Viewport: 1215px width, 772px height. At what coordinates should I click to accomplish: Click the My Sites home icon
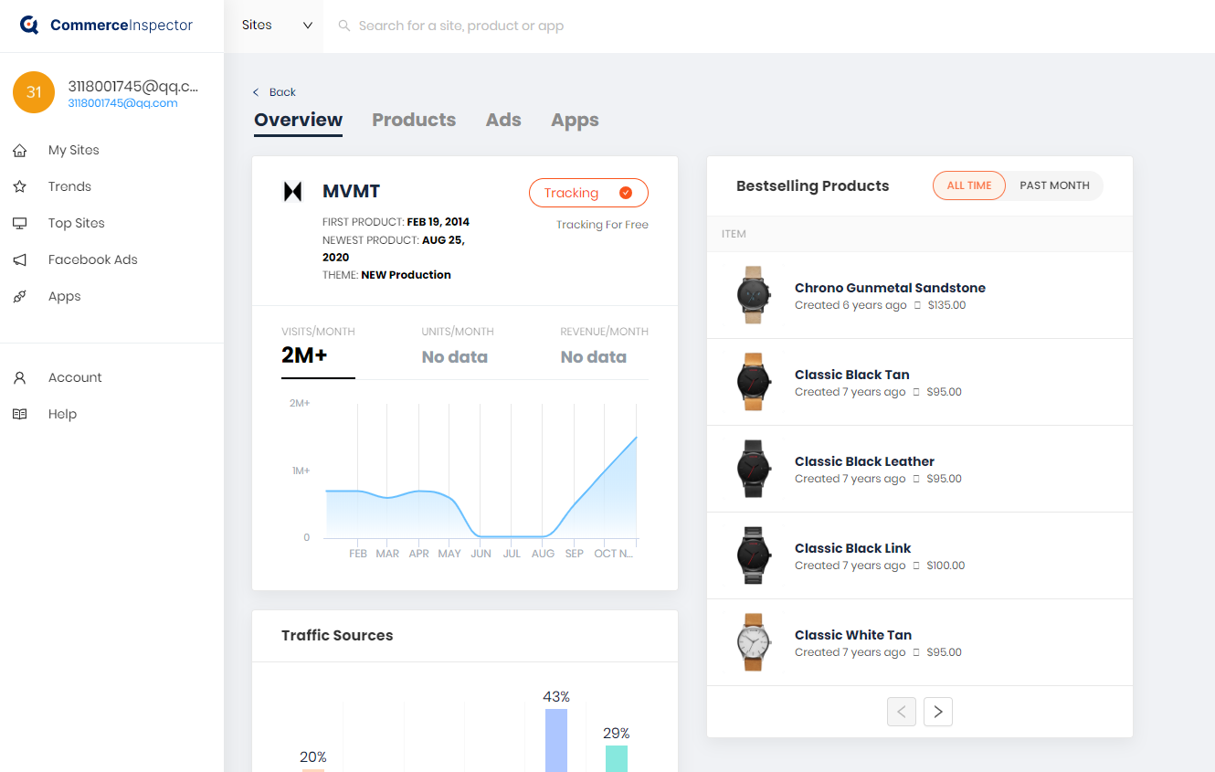pos(19,150)
